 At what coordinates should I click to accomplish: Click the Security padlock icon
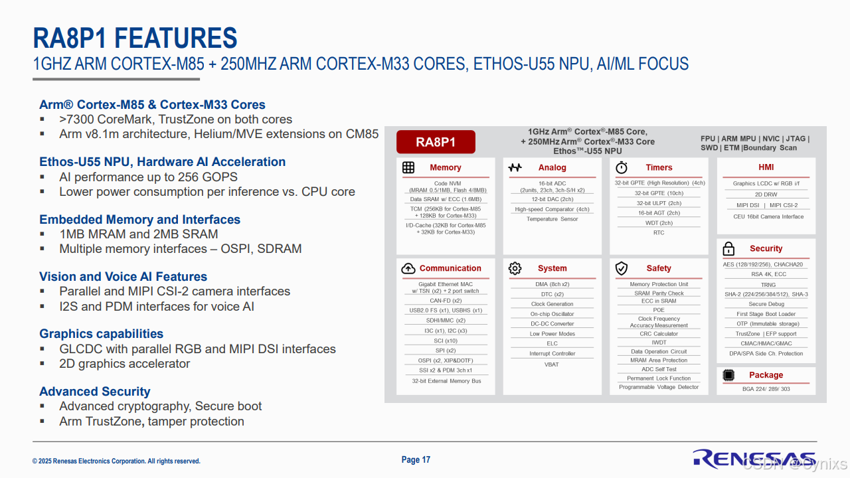(728, 249)
